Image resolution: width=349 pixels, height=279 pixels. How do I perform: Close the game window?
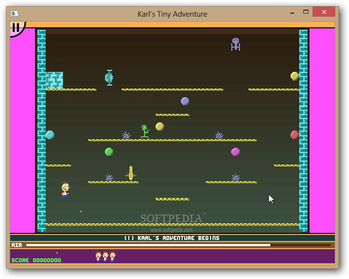[324, 12]
